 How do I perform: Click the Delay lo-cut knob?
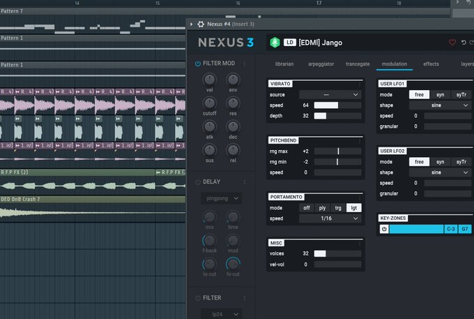(210, 264)
